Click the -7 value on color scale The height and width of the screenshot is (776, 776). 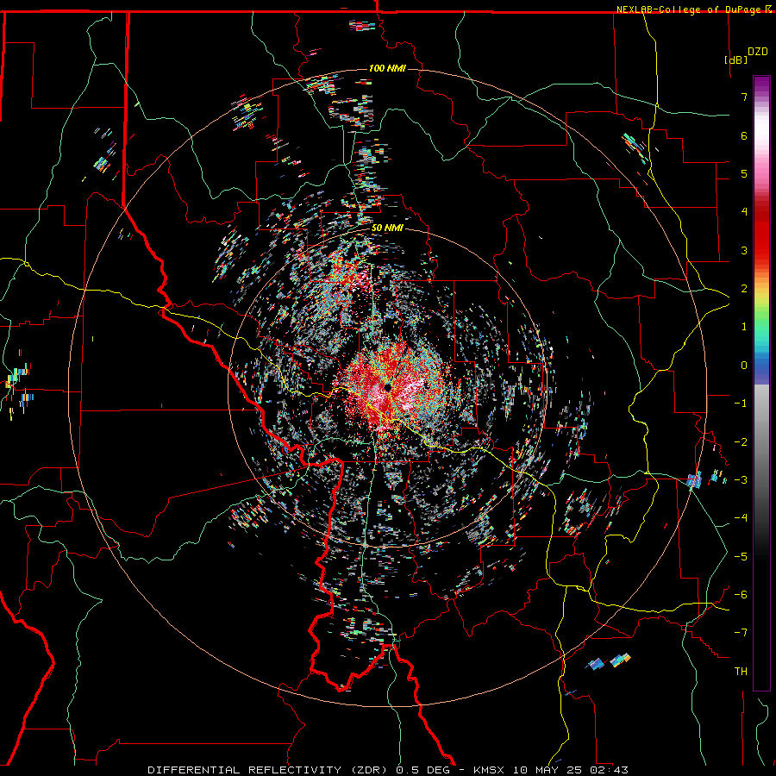point(741,633)
